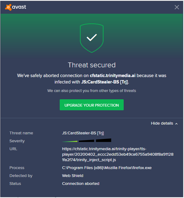Click the Severity label
This screenshot has width=184, height=198.
[x=17, y=141]
